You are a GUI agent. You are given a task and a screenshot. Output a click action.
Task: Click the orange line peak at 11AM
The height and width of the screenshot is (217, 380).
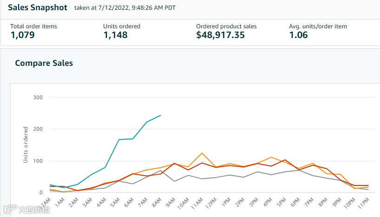point(202,153)
